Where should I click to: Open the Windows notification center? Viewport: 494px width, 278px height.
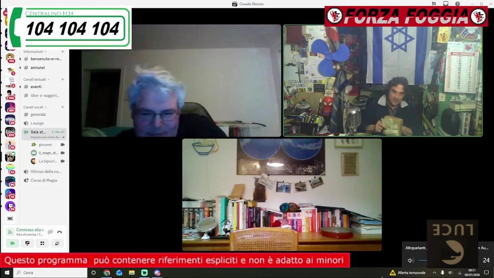[x=487, y=273]
